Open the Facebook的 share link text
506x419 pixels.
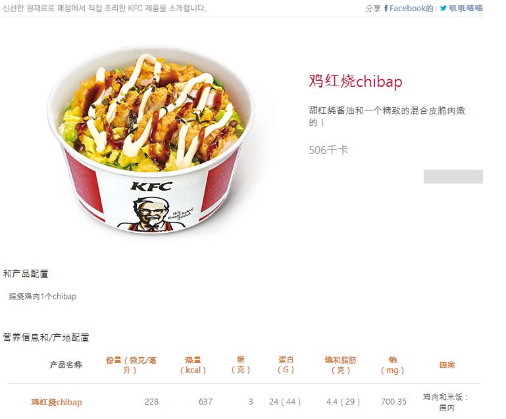411,9
